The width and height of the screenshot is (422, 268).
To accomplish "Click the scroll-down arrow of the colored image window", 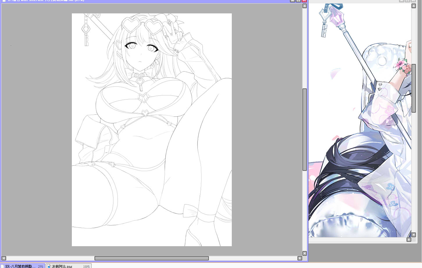I will point(414,235).
